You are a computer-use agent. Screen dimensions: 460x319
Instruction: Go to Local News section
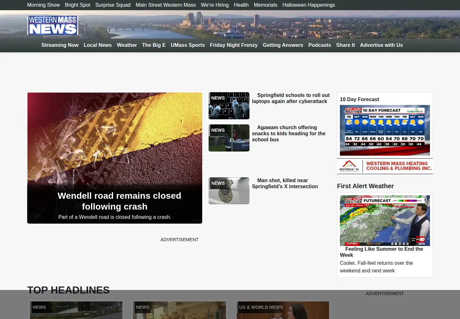click(x=98, y=45)
